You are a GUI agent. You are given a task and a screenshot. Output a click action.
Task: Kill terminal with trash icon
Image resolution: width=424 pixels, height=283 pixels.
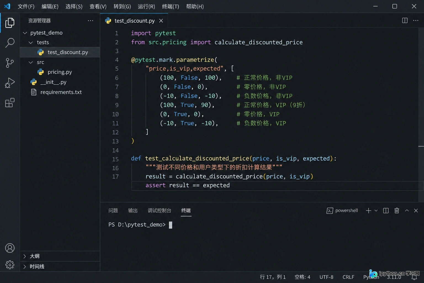[397, 211]
